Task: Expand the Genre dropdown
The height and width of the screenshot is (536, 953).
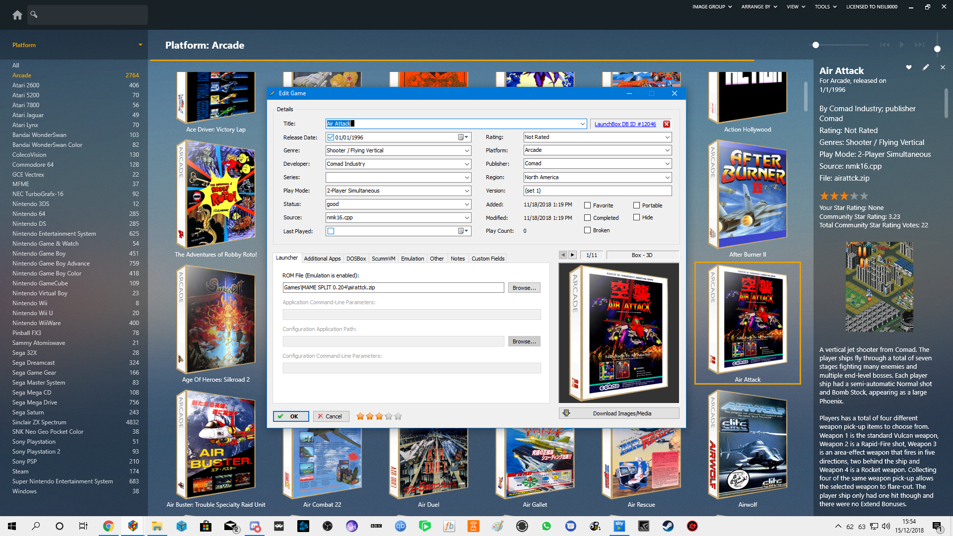Action: [x=467, y=150]
